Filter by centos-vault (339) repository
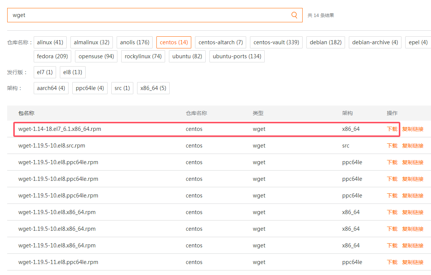Image resolution: width=431 pixels, height=275 pixels. (x=276, y=42)
